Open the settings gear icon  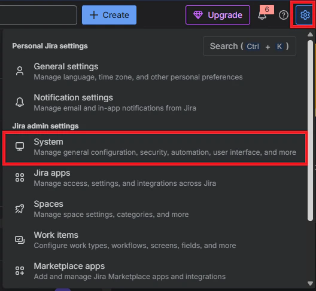click(x=305, y=15)
